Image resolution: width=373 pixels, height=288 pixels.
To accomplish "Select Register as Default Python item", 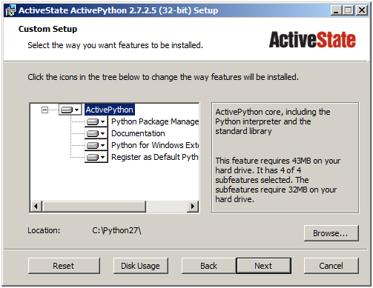I will pos(155,157).
